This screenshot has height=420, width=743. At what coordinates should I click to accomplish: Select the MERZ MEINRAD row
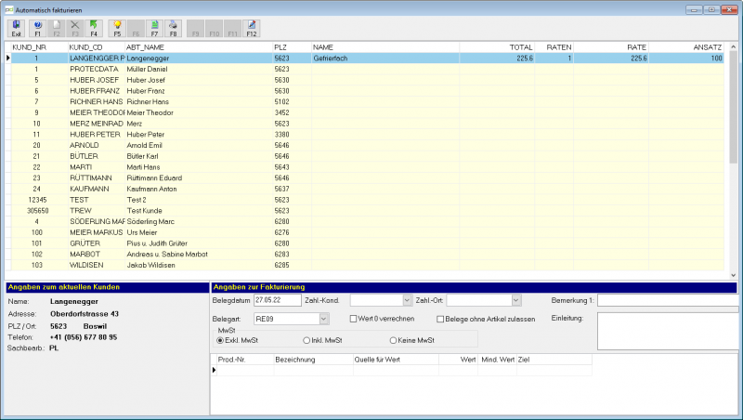(x=367, y=124)
